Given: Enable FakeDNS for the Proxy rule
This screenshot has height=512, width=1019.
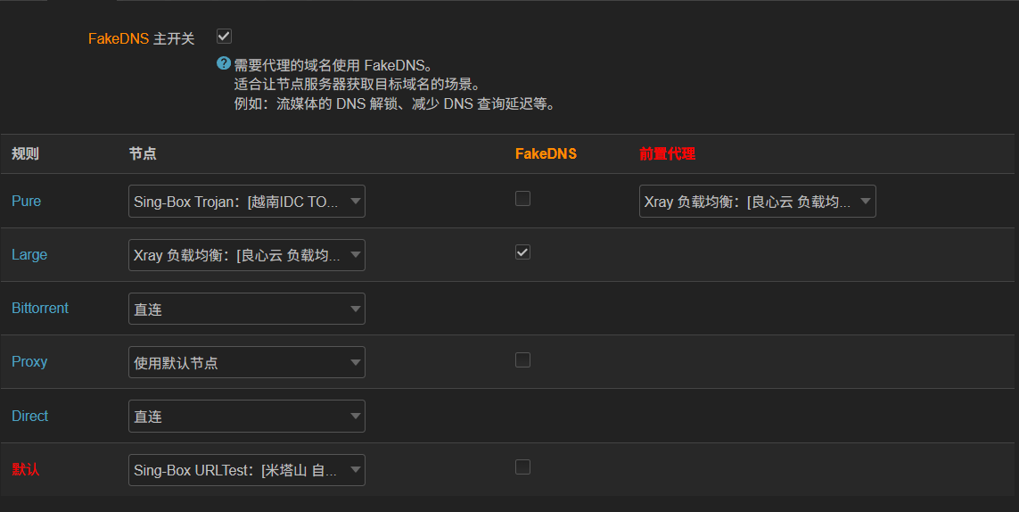Looking at the screenshot, I should click(x=522, y=359).
